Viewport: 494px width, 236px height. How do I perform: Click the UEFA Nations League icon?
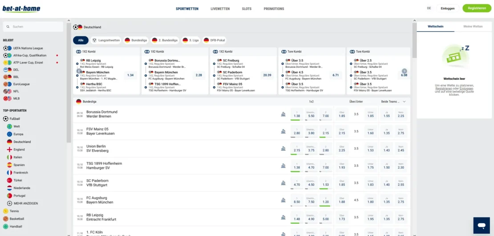point(7,48)
